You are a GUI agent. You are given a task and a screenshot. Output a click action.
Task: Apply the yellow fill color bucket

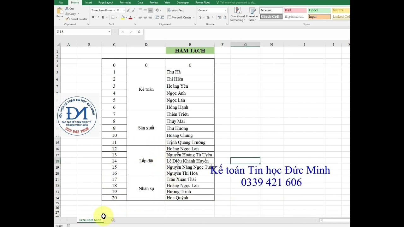pyautogui.click(x=123, y=17)
